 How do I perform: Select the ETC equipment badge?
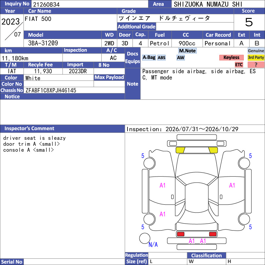click(239, 65)
